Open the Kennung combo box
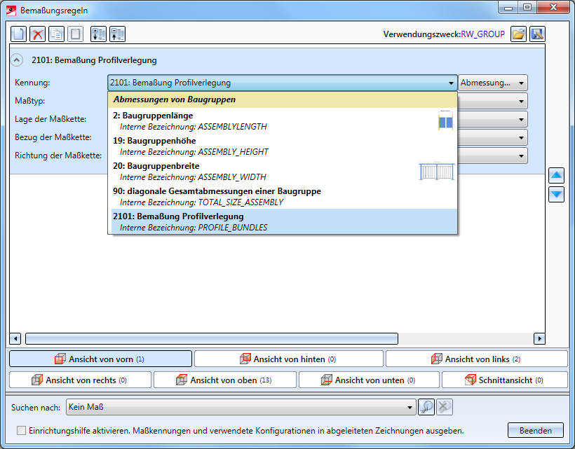The image size is (575, 449). [283, 83]
